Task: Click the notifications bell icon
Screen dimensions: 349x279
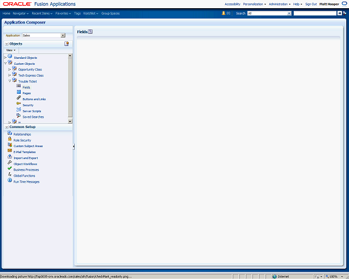Action: 224,13
